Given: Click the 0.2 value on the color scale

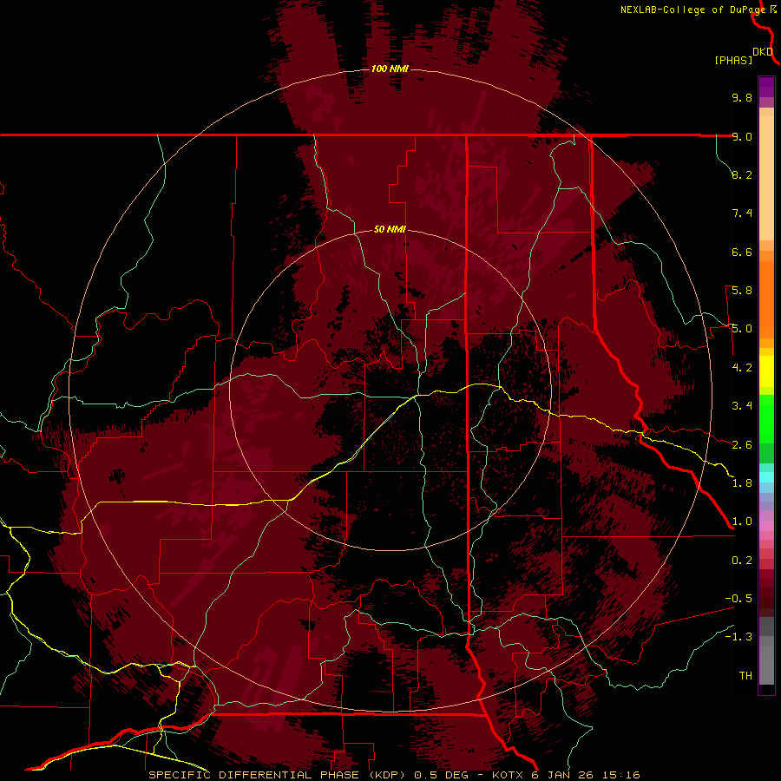Looking at the screenshot, I should point(742,561).
